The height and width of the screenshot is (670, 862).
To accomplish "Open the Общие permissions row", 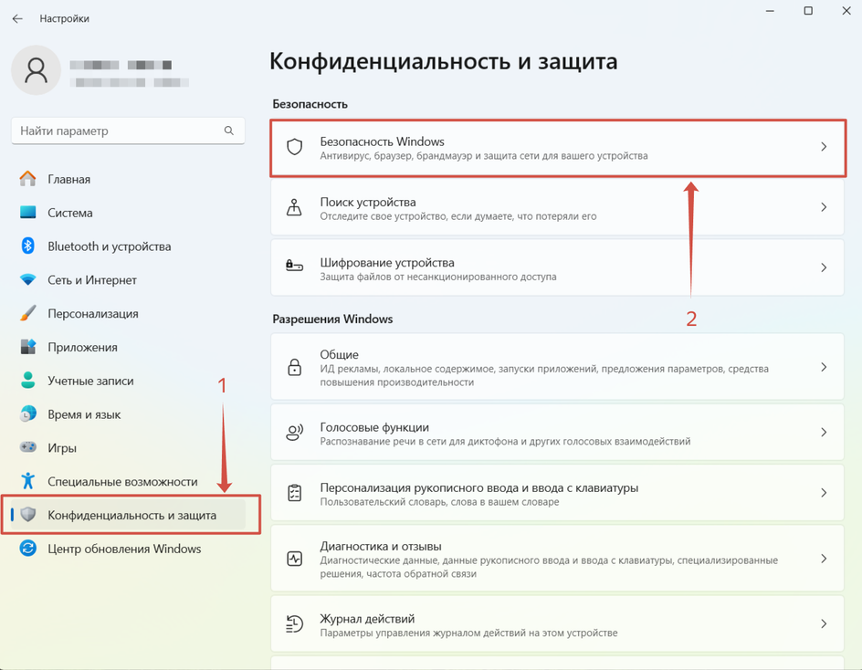I will tap(557, 367).
